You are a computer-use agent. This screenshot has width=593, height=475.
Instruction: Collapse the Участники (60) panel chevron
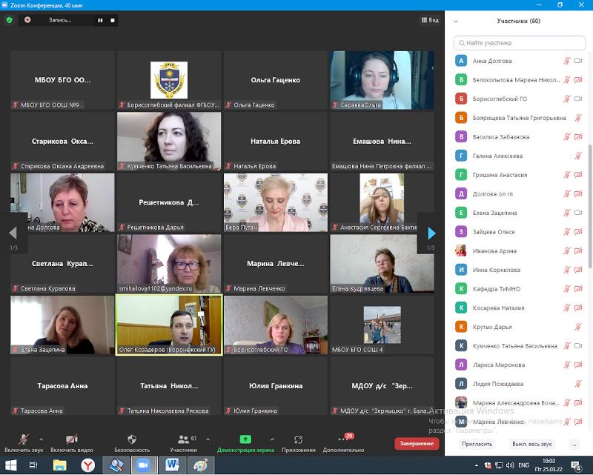pyautogui.click(x=456, y=21)
